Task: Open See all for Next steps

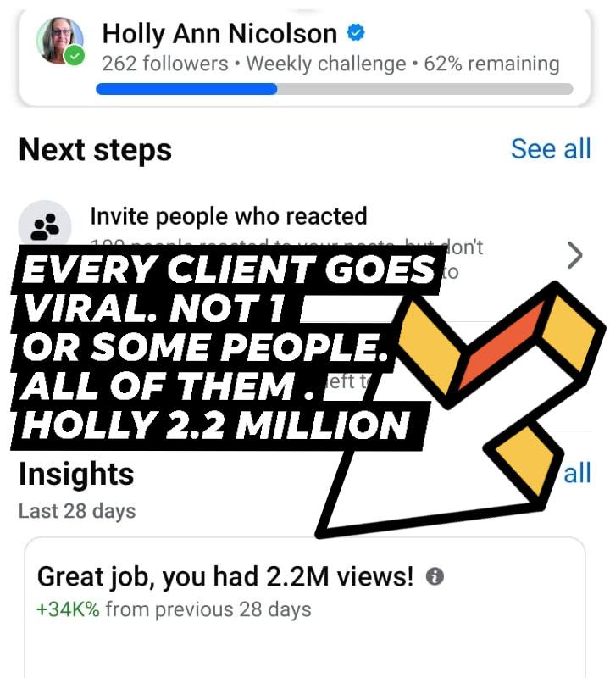Action: click(550, 148)
